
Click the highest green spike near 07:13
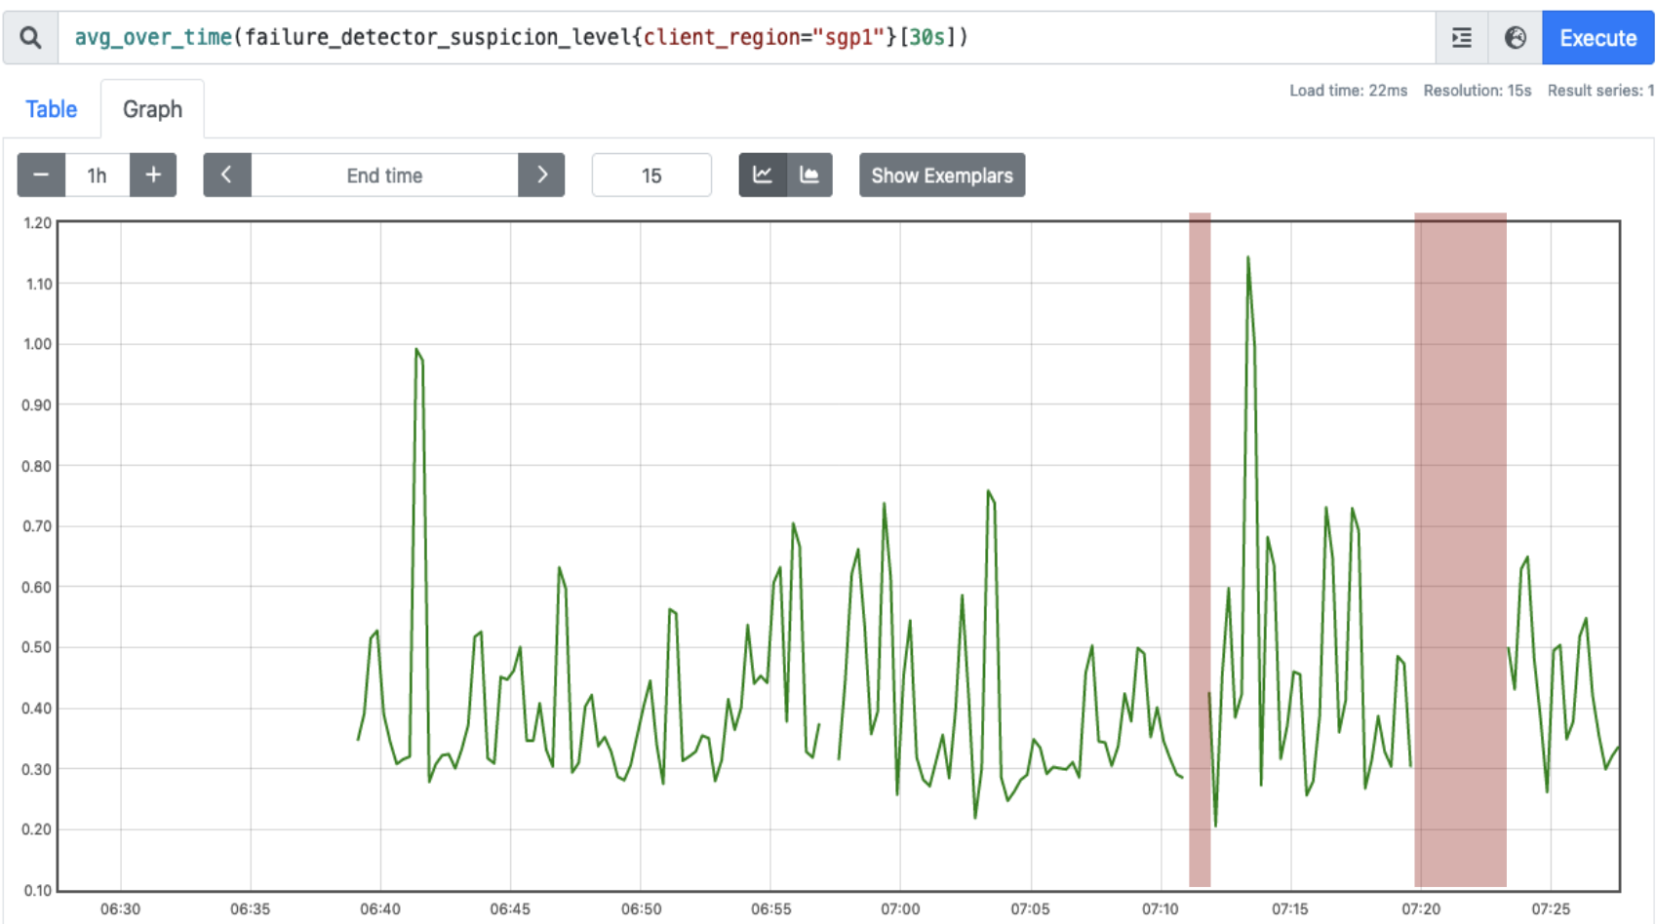1247,259
